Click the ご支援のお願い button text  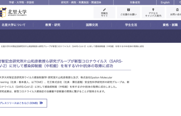coord(129,14)
